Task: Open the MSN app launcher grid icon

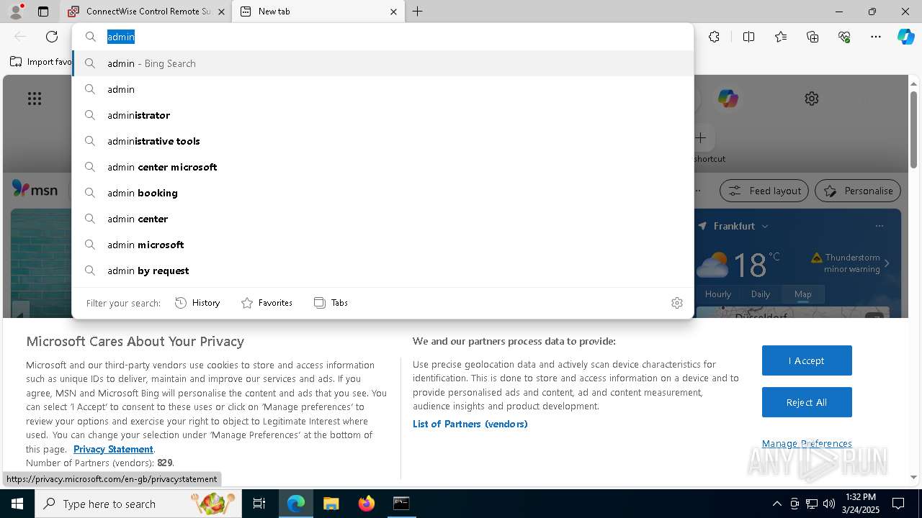Action: [35, 99]
